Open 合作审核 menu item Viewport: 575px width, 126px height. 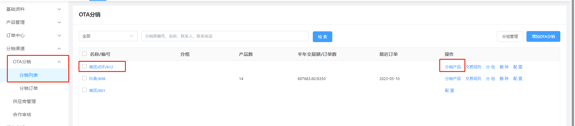[22, 115]
